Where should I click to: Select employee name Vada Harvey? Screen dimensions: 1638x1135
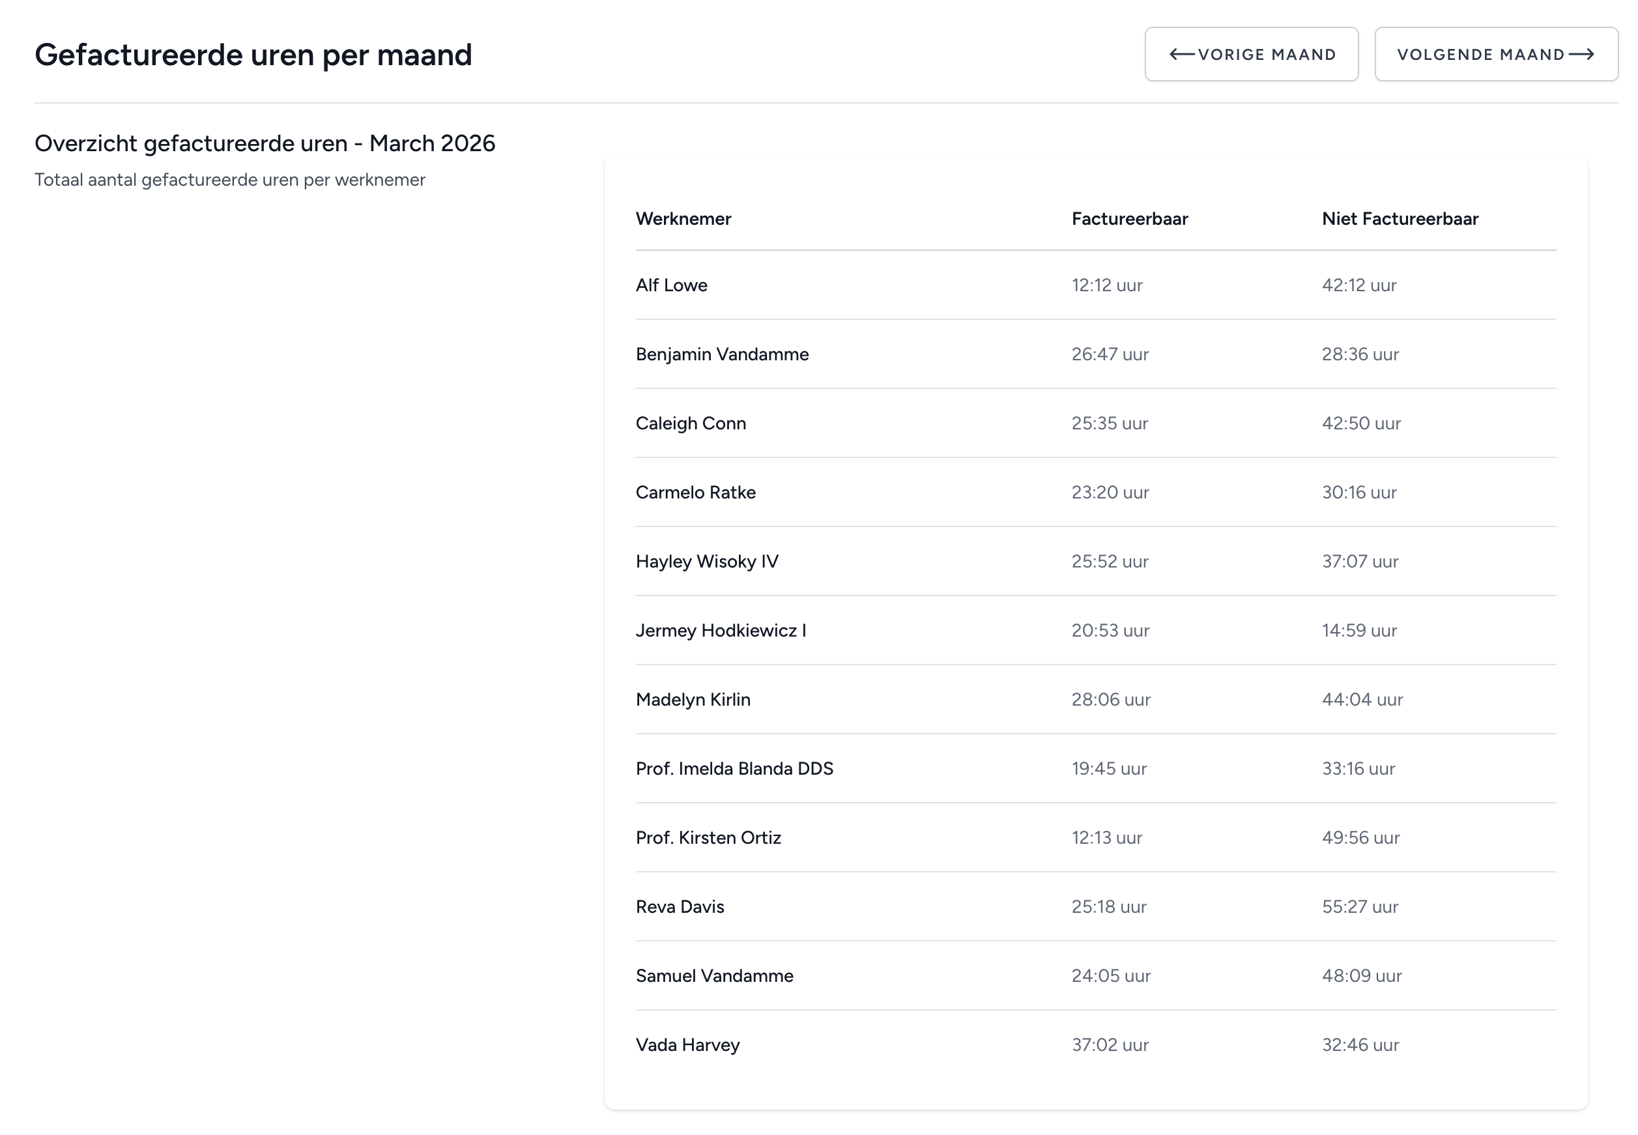[687, 1044]
